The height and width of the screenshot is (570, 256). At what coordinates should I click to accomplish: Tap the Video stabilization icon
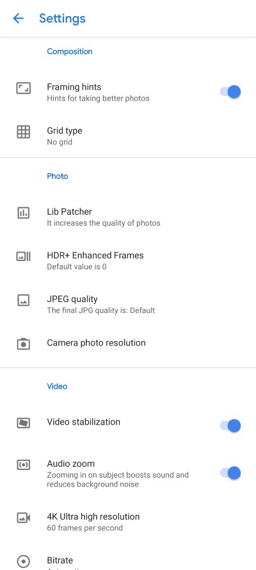click(x=24, y=423)
